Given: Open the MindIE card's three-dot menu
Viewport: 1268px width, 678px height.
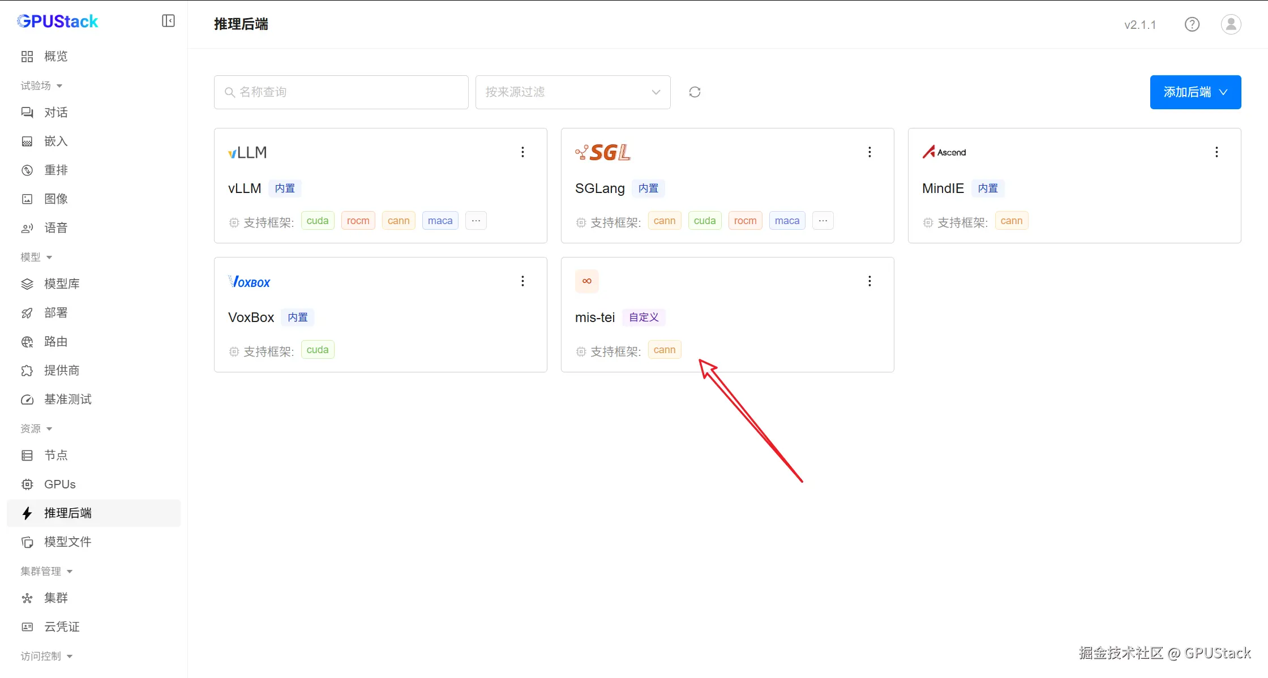Looking at the screenshot, I should click(x=1216, y=152).
